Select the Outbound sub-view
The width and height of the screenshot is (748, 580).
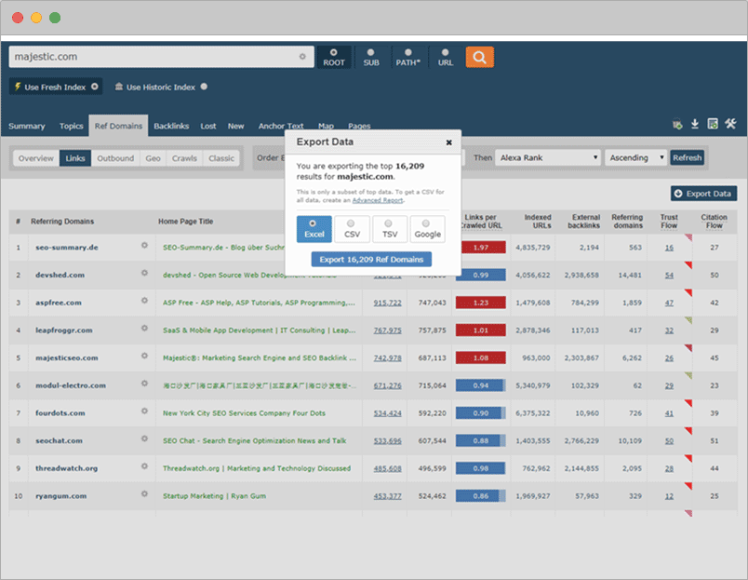[115, 158]
